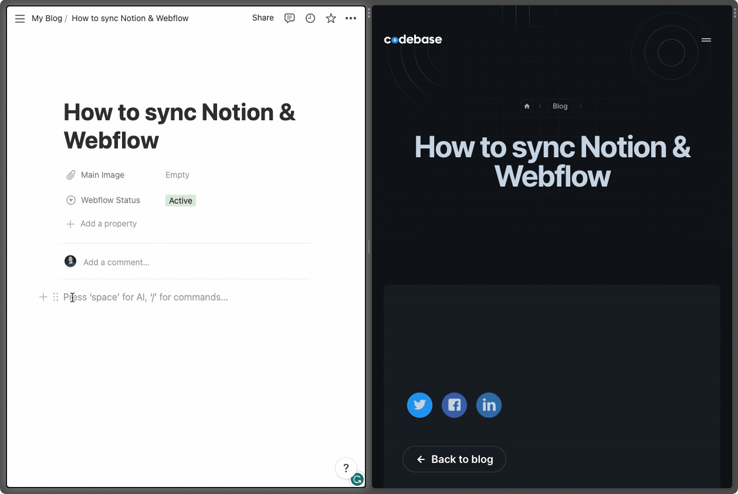This screenshot has height=494, width=738.
Task: Click the plus icon to add block
Action: point(43,297)
